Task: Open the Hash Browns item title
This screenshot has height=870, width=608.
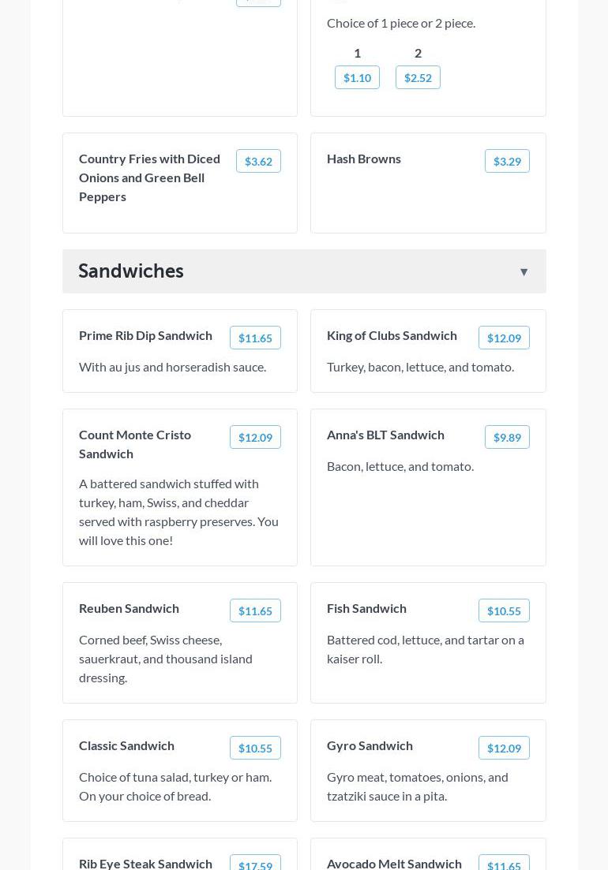Action: pos(364,159)
